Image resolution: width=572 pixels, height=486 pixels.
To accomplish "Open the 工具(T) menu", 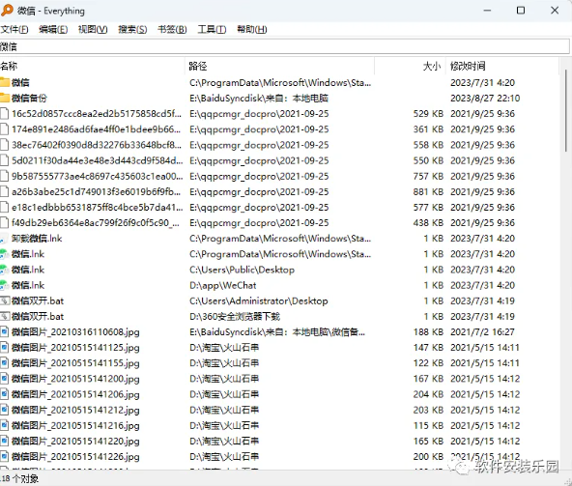I will (x=212, y=29).
